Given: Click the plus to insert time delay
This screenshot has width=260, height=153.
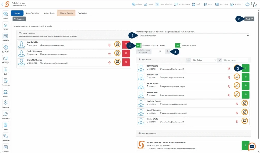Looking at the screenshot, I should [x=168, y=51].
